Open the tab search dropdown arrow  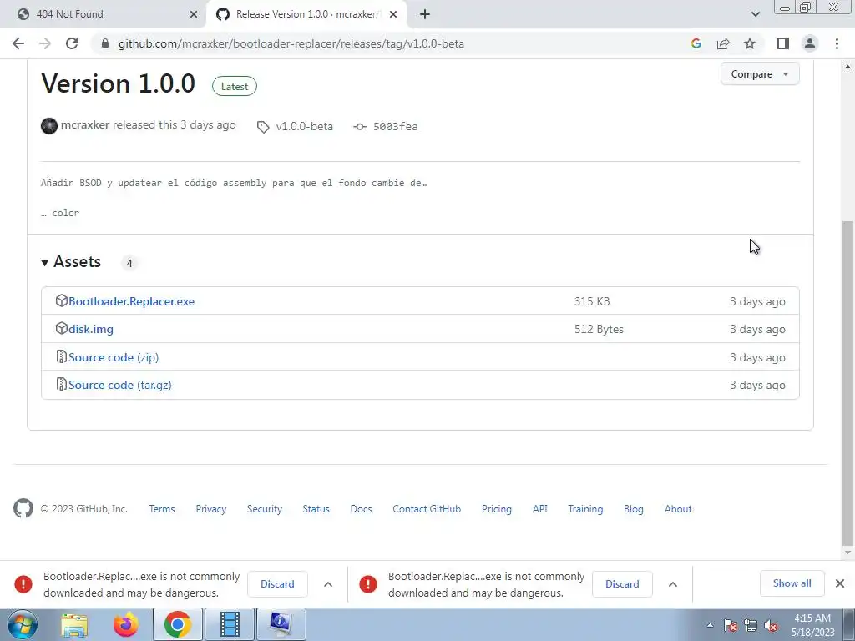click(755, 14)
